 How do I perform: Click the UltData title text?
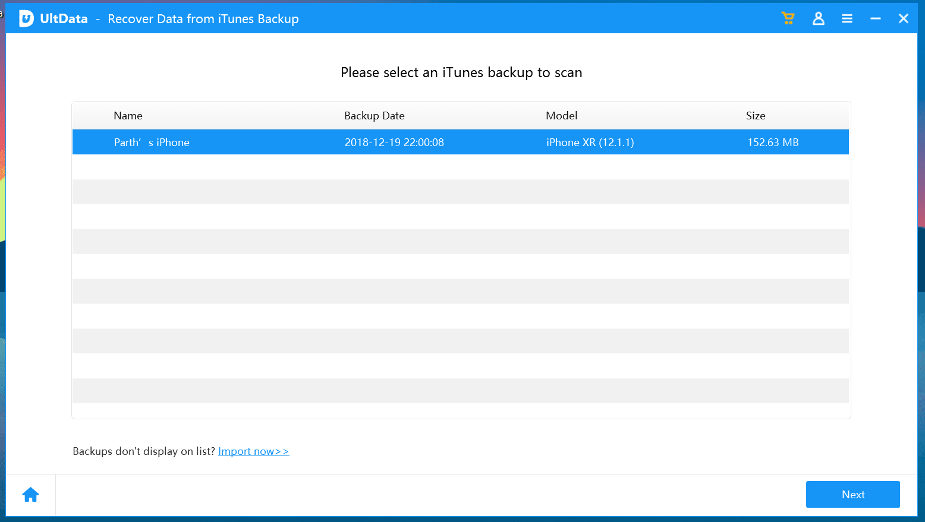pos(64,19)
